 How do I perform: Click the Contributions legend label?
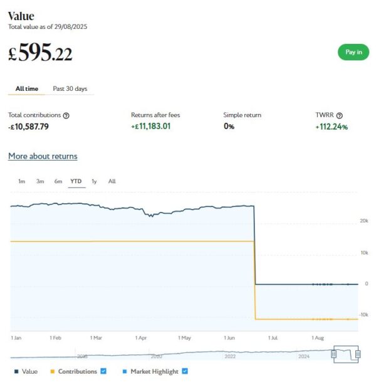(x=78, y=371)
